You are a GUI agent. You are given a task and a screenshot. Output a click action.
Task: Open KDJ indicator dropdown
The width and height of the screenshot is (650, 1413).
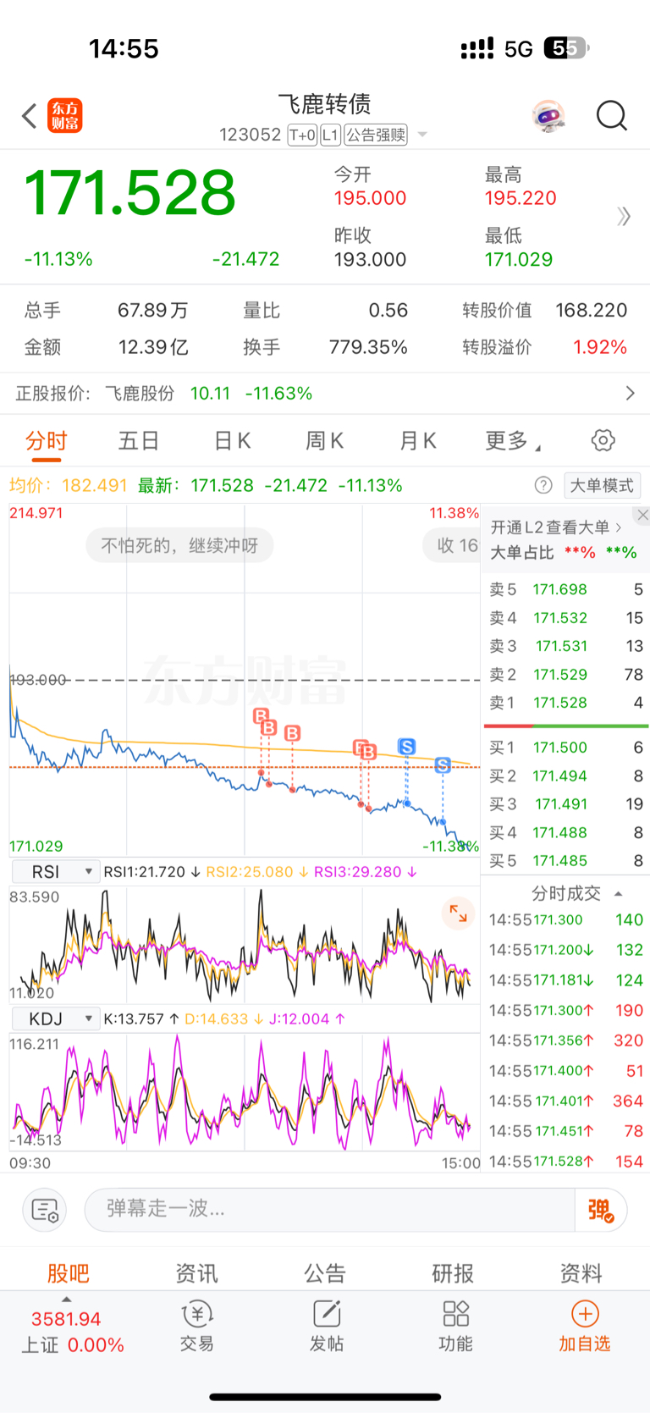[x=55, y=1019]
